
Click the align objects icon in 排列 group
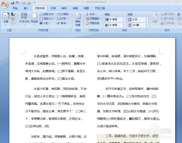click(x=179, y=14)
